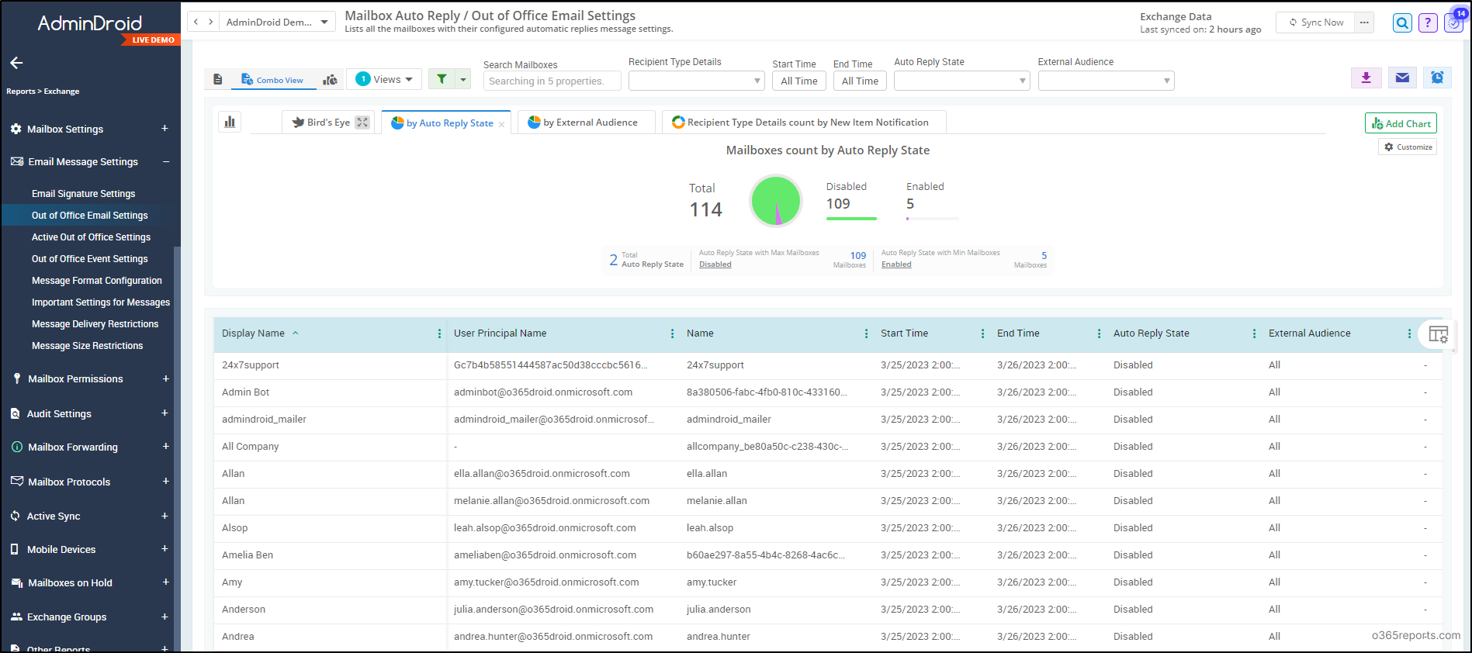Open Message Size Restrictions report
Viewport: 1472px width, 653px height.
(x=87, y=346)
